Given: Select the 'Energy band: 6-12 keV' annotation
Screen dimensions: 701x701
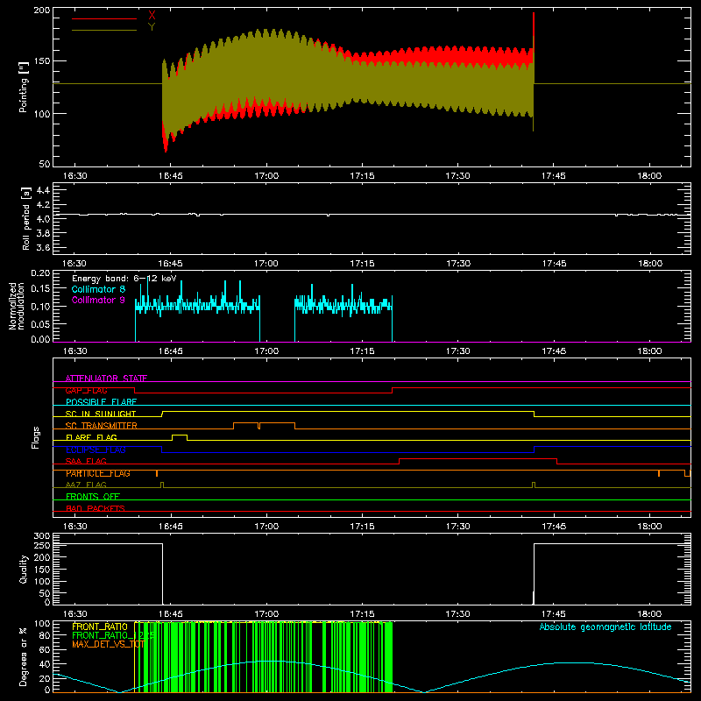Looking at the screenshot, I should pos(124,279).
